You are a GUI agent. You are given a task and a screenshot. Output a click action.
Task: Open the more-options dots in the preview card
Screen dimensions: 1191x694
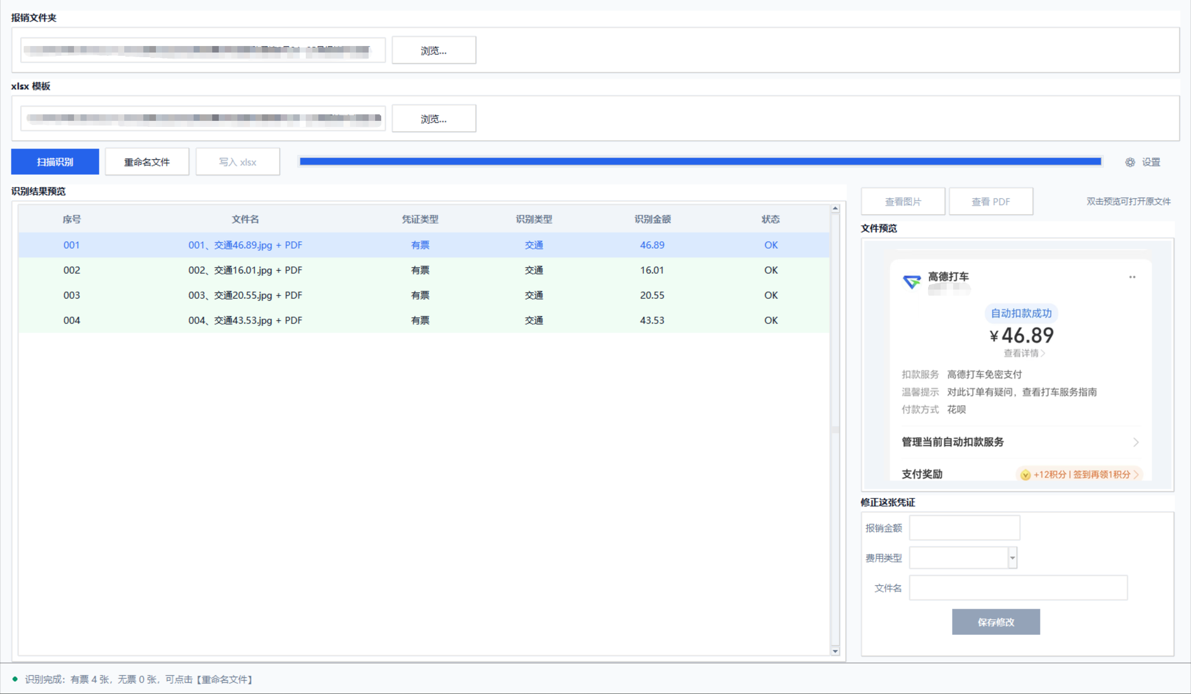pos(1132,277)
